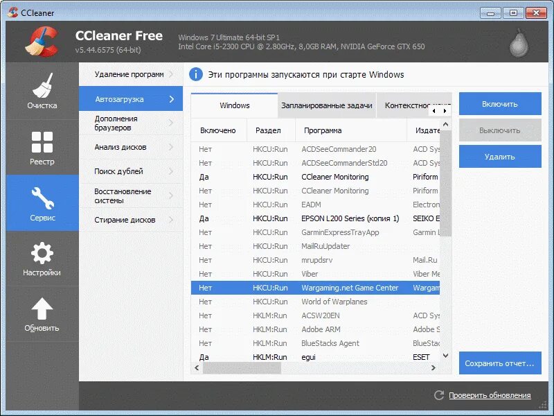554x416 pixels.
Task: Click horizontal scrollbar left arrow
Action: (x=197, y=368)
